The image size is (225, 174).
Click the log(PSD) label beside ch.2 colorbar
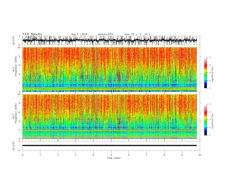213,121
